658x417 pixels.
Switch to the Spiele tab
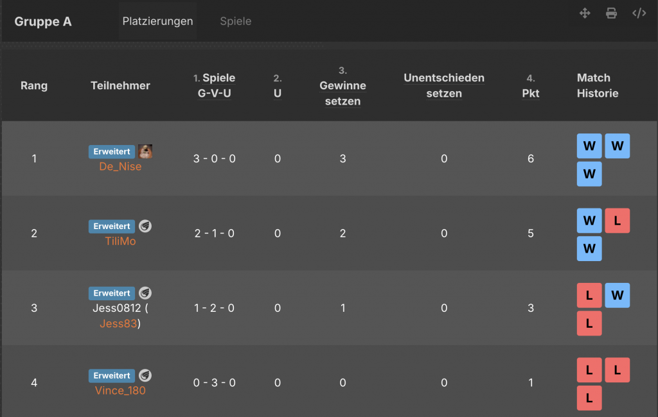[235, 21]
